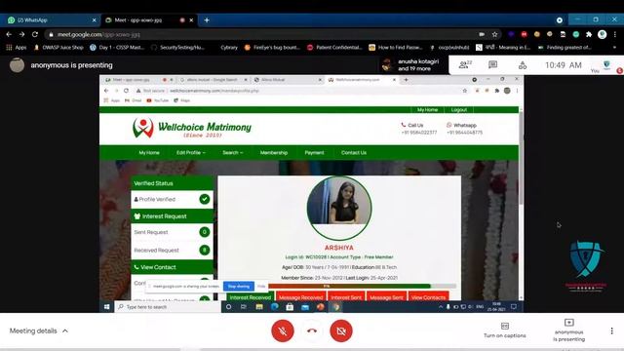Open Interest Received tab
The height and width of the screenshot is (351, 624).
coord(250,297)
